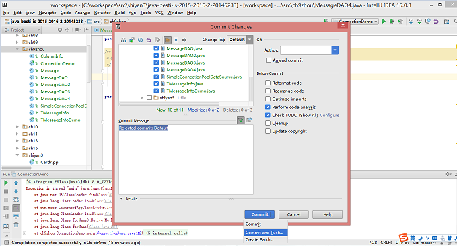Open the Change list Default dropdown

tap(240, 40)
